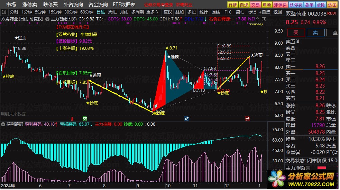This screenshot has height=190, width=340.
Task: Open F10 company info
Action: click(228, 12)
